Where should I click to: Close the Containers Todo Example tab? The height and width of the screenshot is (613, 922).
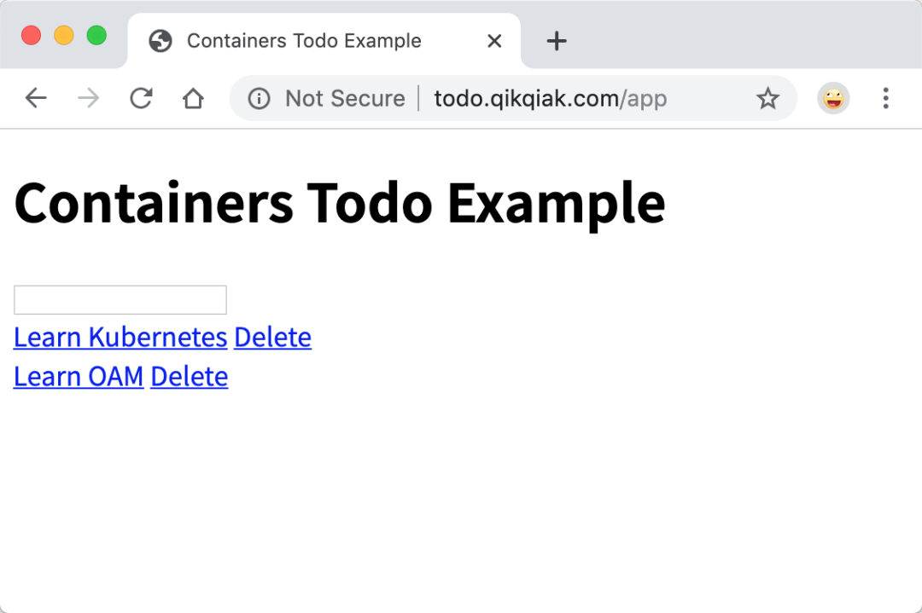(494, 41)
